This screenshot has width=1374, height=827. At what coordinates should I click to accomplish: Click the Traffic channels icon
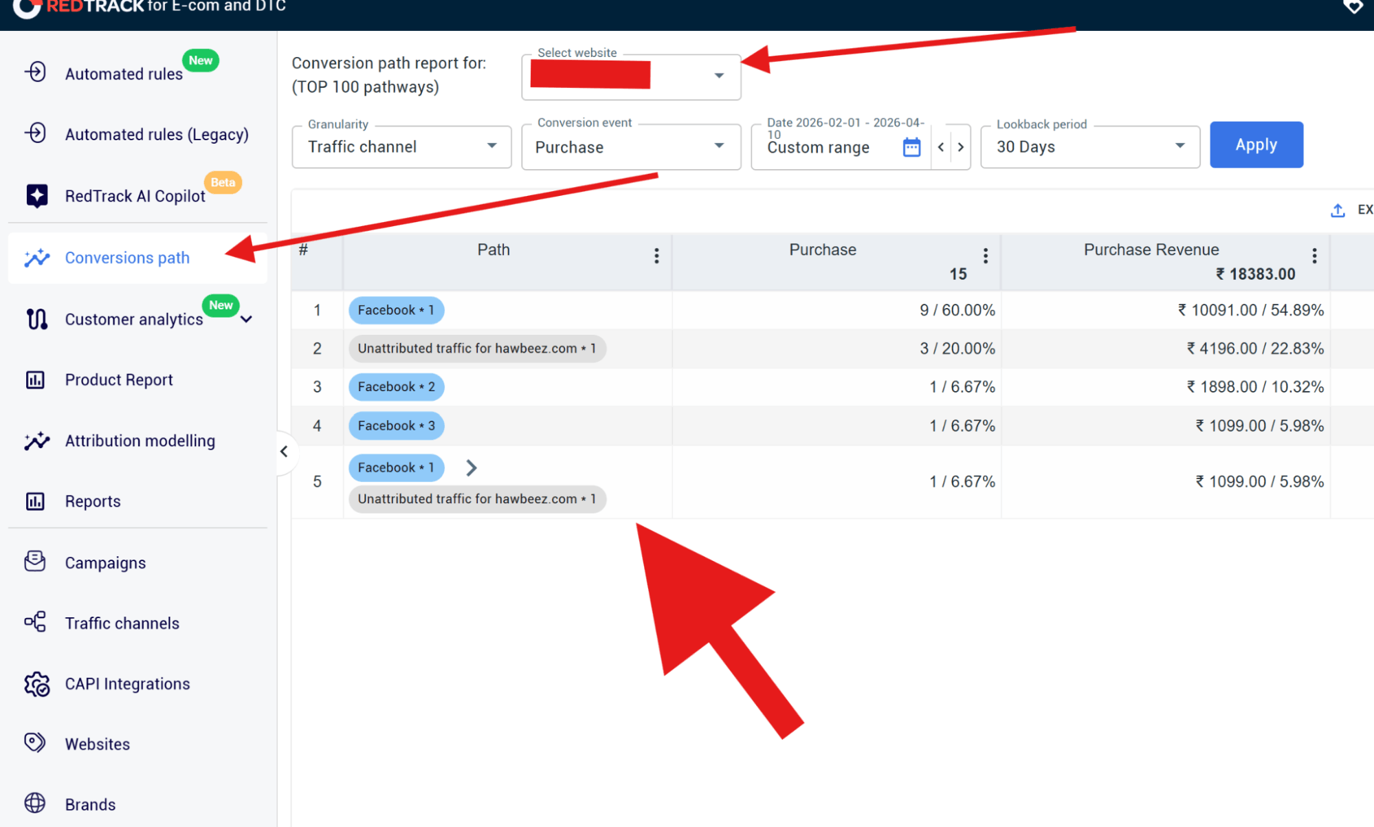pos(35,622)
